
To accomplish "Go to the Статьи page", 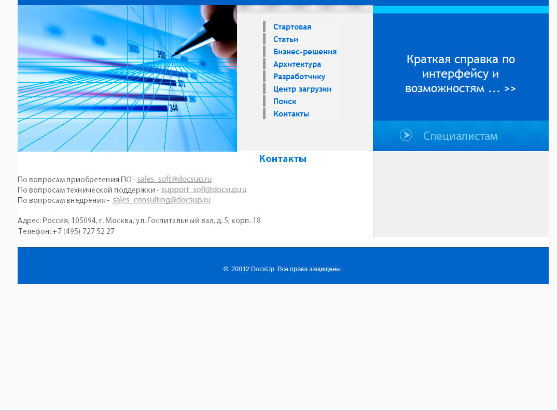I will pyautogui.click(x=286, y=39).
